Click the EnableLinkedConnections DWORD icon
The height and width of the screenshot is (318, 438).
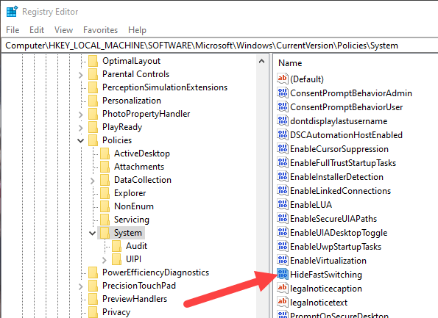[282, 190]
